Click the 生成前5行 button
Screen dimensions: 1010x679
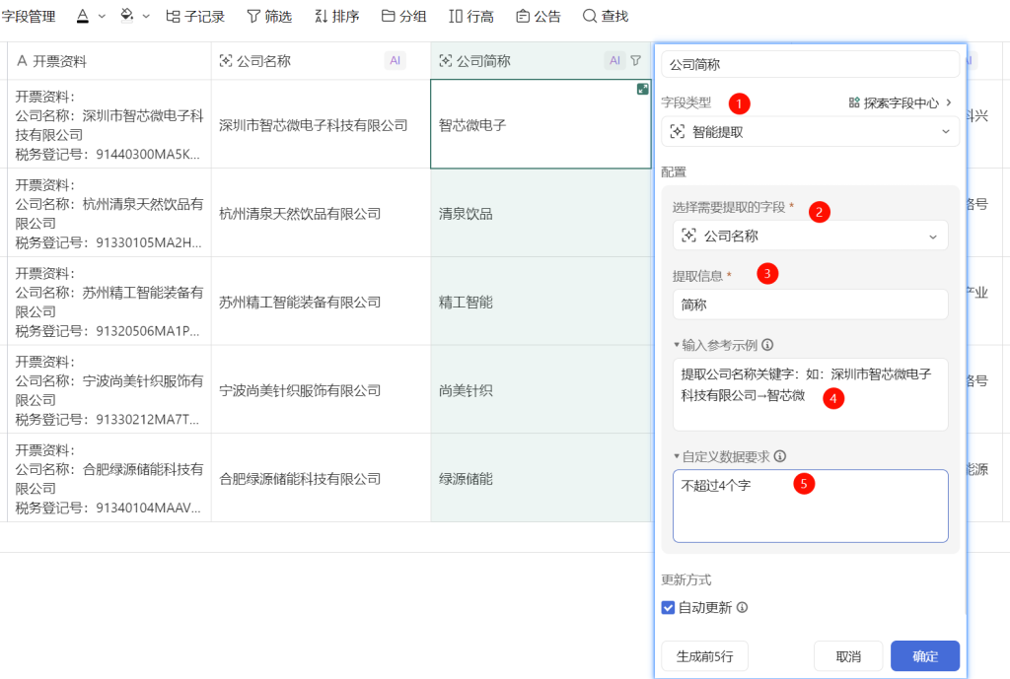704,655
